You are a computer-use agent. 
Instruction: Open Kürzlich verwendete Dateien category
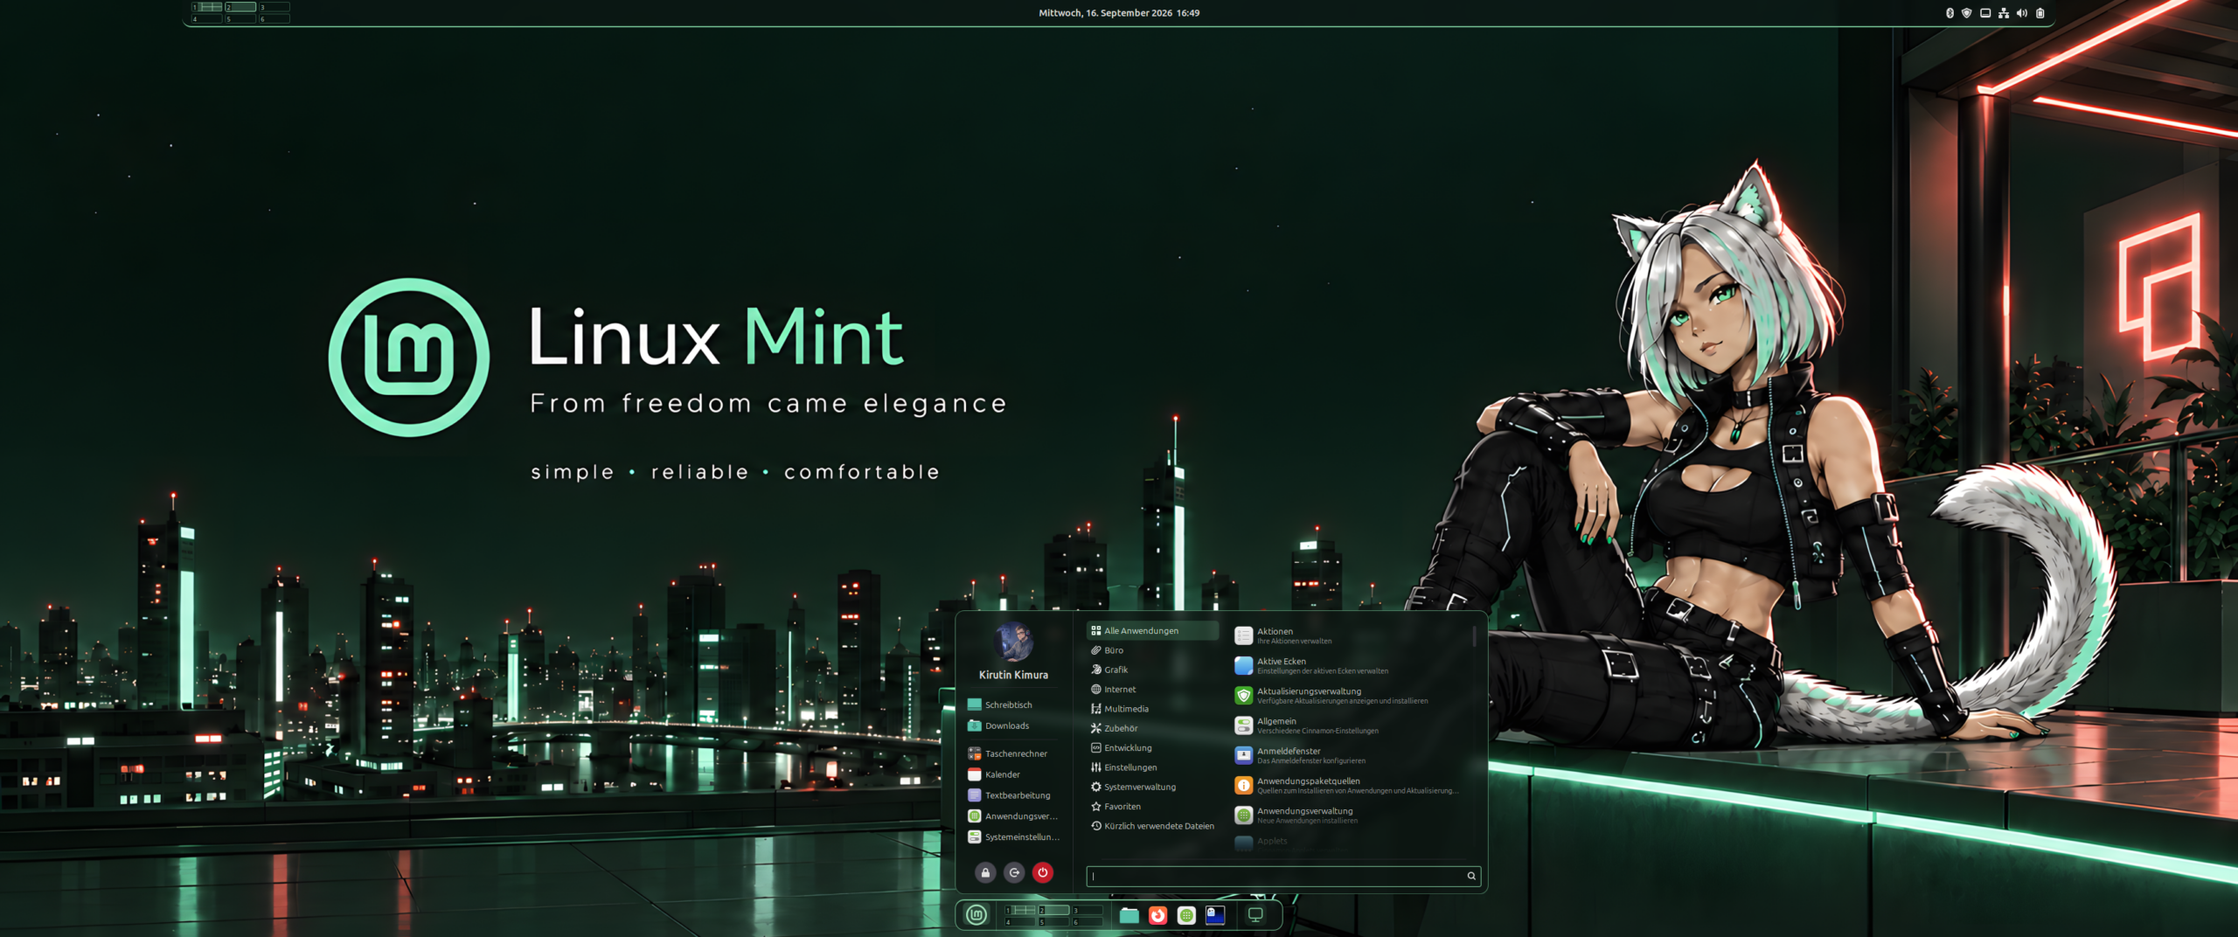pos(1152,826)
